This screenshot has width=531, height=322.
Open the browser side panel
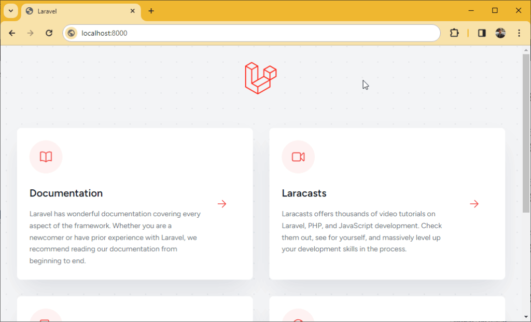pyautogui.click(x=482, y=33)
